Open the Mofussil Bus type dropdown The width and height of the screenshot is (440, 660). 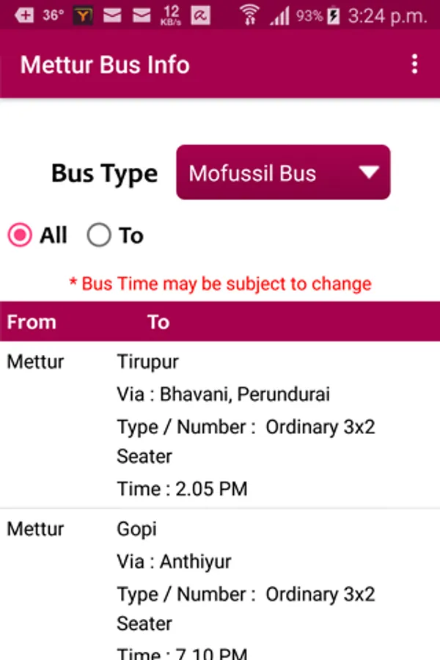[x=283, y=173]
